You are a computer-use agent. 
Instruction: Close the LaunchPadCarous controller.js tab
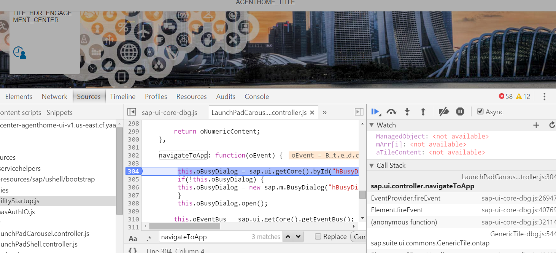click(312, 113)
